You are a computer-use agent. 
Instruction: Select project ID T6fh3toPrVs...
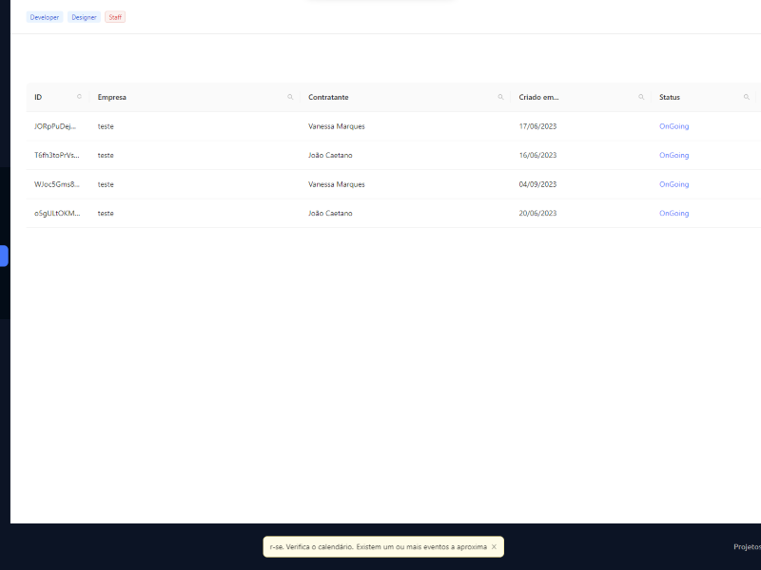point(57,156)
